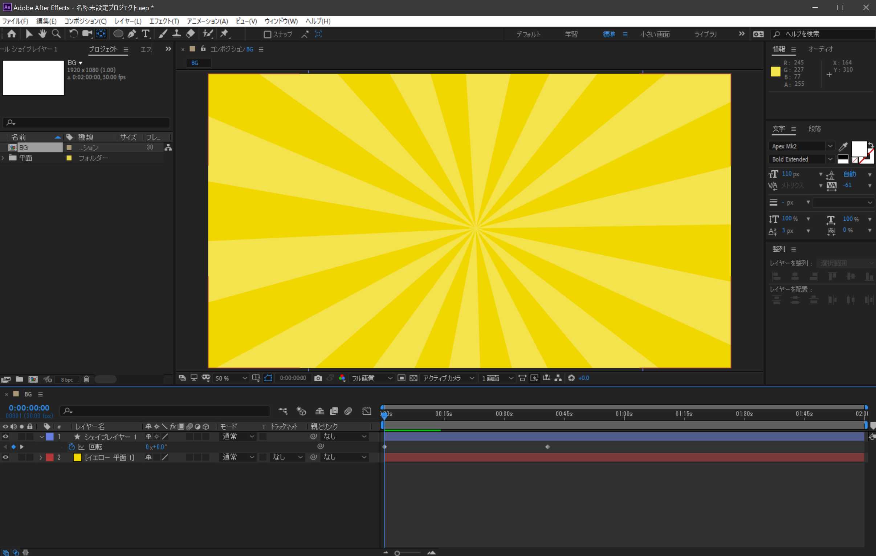
Task: Select the Type text tool
Action: [x=146, y=34]
